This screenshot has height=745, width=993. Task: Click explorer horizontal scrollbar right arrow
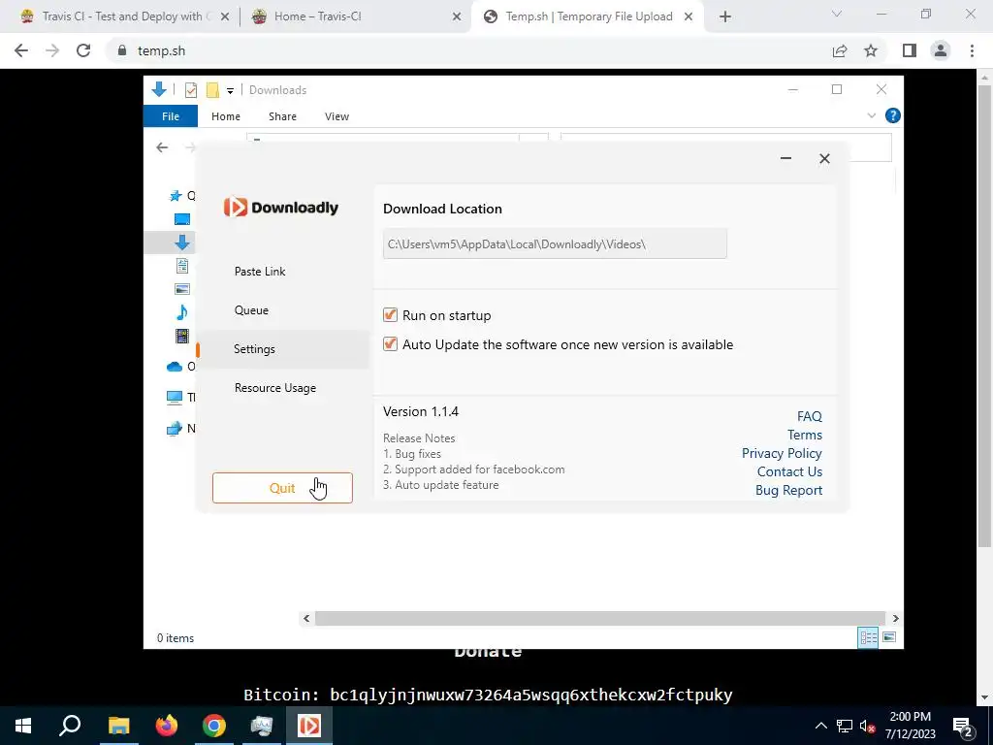(895, 618)
